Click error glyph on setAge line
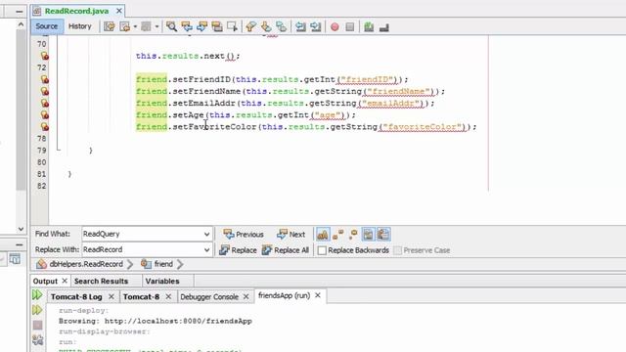 click(45, 115)
